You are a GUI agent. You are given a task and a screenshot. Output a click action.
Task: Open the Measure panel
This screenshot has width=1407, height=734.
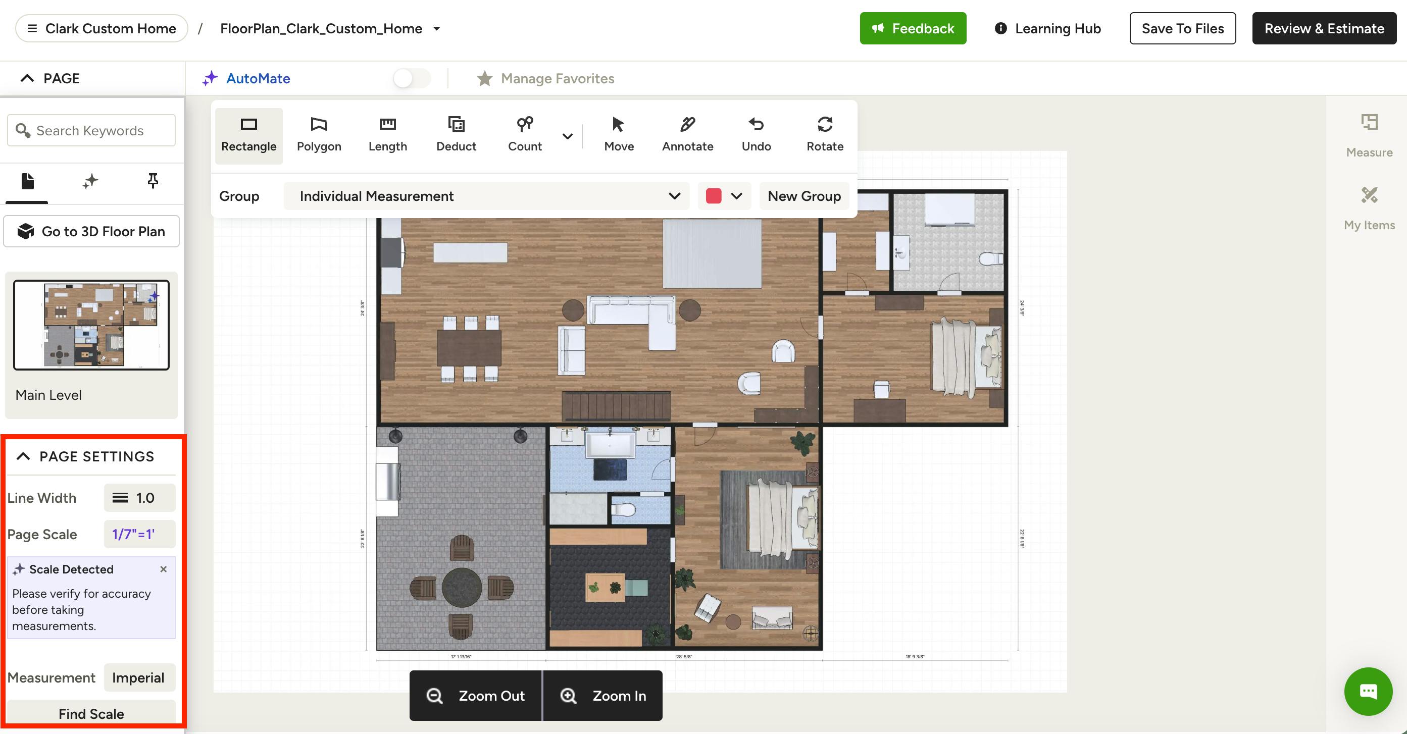[x=1369, y=136]
